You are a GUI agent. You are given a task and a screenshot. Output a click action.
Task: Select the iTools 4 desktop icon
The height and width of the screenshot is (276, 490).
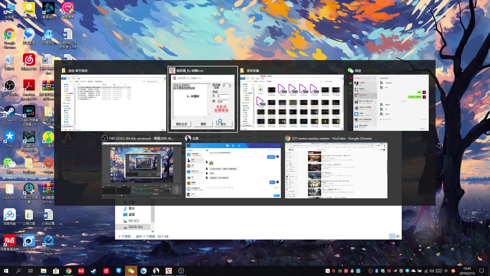[x=29, y=243]
